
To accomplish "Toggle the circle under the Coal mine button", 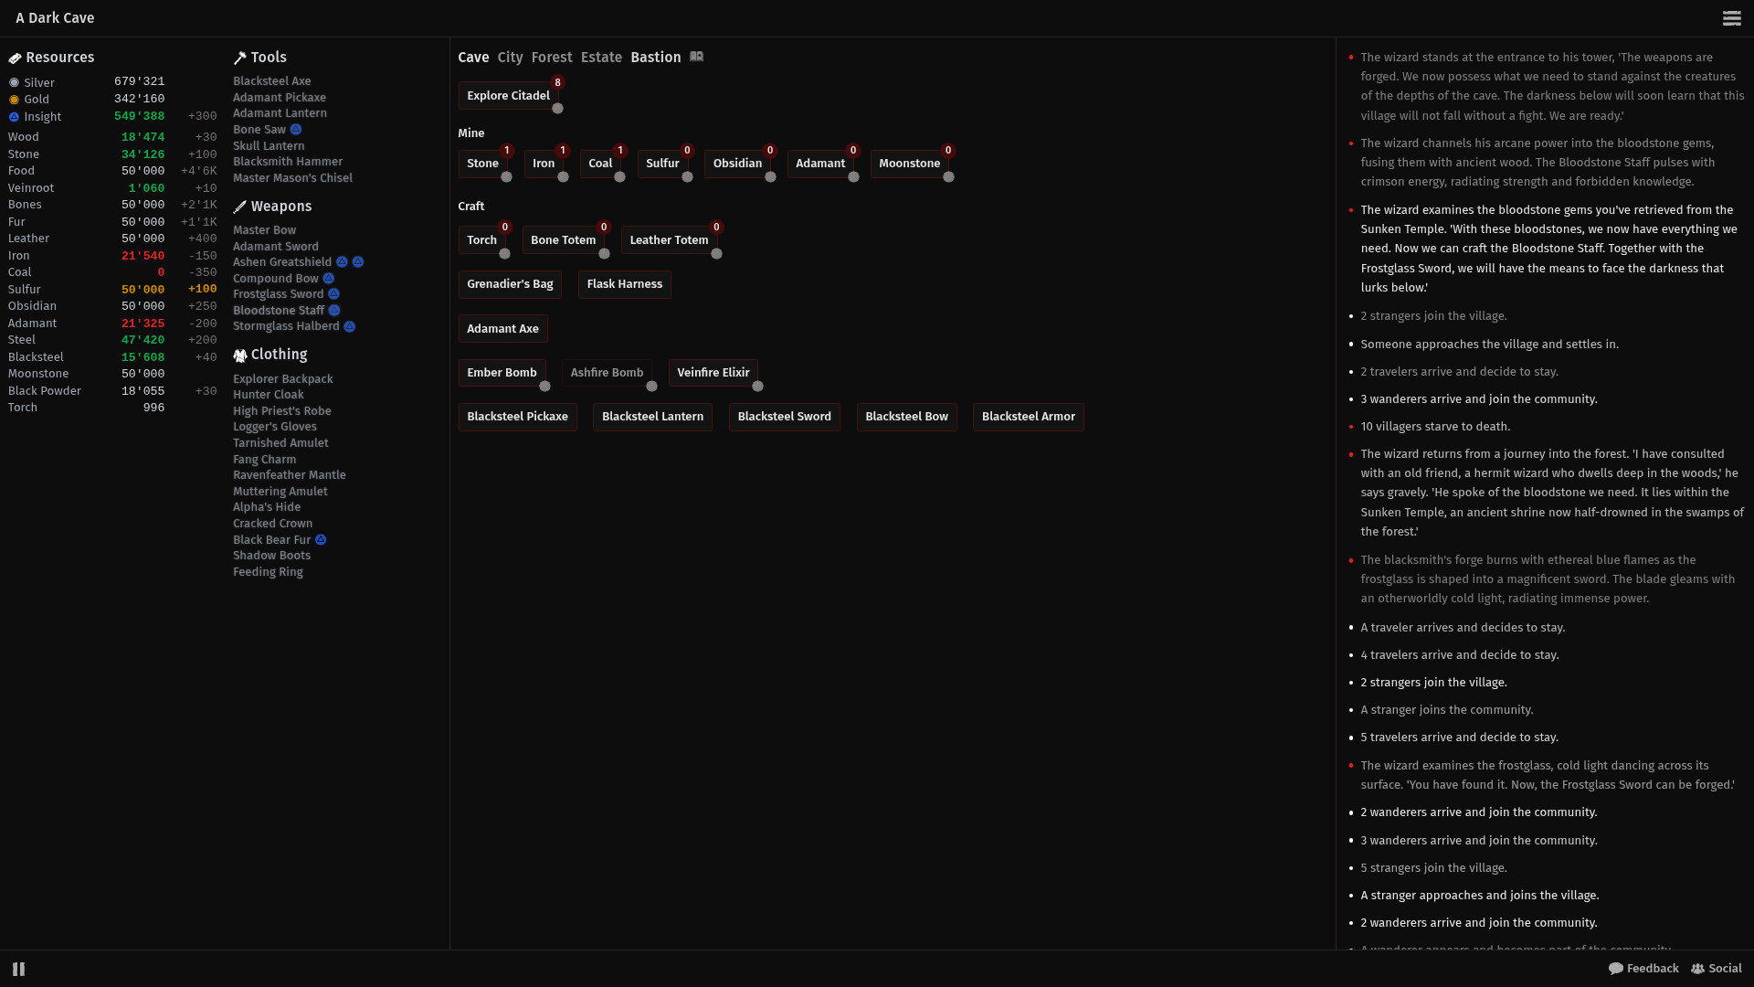I will click(619, 177).
